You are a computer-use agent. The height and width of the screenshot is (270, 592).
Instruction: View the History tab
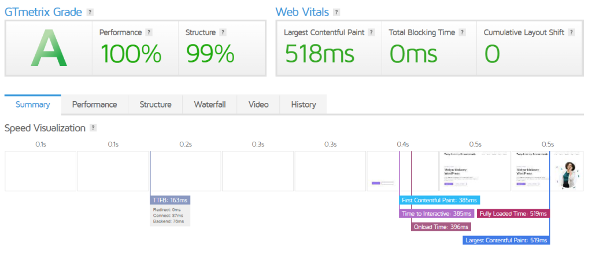(304, 105)
